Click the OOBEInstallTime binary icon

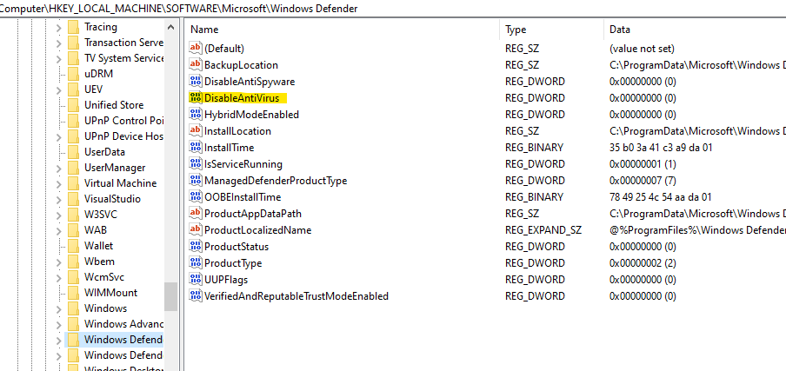(x=195, y=196)
